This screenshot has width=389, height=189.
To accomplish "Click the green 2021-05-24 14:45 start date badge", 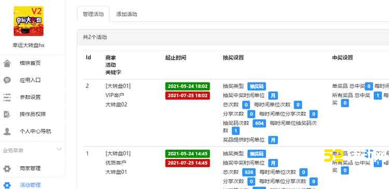I will coord(188,154).
